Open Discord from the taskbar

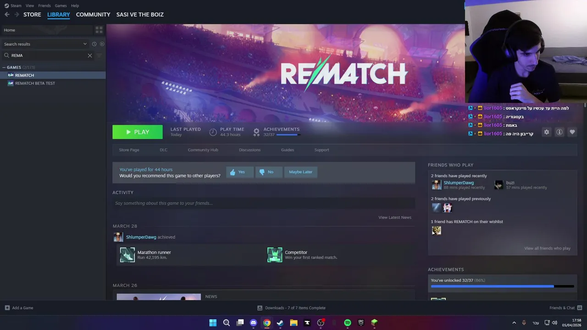pos(253,323)
